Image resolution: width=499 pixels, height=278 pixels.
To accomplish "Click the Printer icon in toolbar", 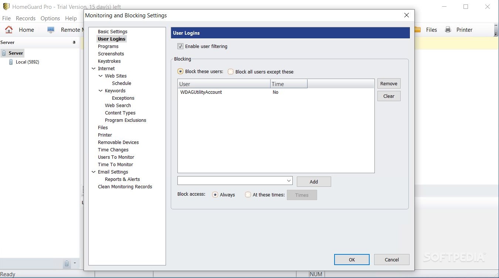I will point(448,30).
